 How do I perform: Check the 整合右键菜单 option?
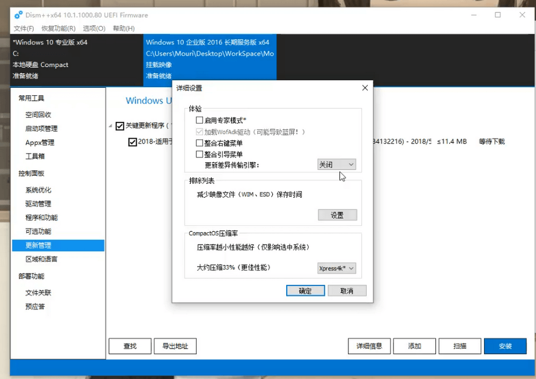pyautogui.click(x=199, y=143)
